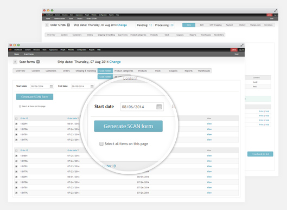The width and height of the screenshot is (287, 210).
Task: Select the Coupons tab in Scan forms window
Action: click(x=173, y=71)
